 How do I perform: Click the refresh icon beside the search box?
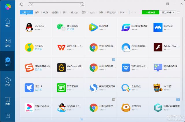(22, 4)
